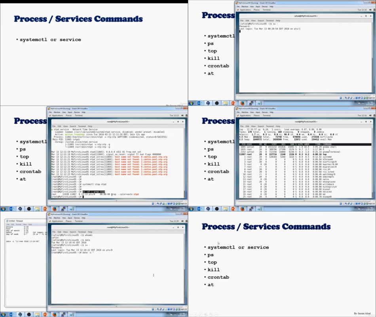Viewport: 376px width, 317px height.
Task: Open the folder icon on taskbar beneath the Notepad window
Action: 38,314
